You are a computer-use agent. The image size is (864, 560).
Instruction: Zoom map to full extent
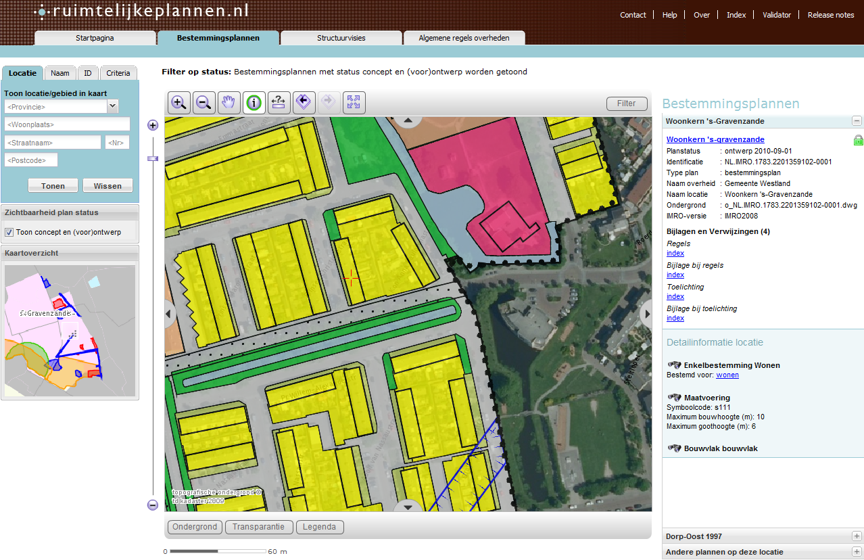point(354,103)
